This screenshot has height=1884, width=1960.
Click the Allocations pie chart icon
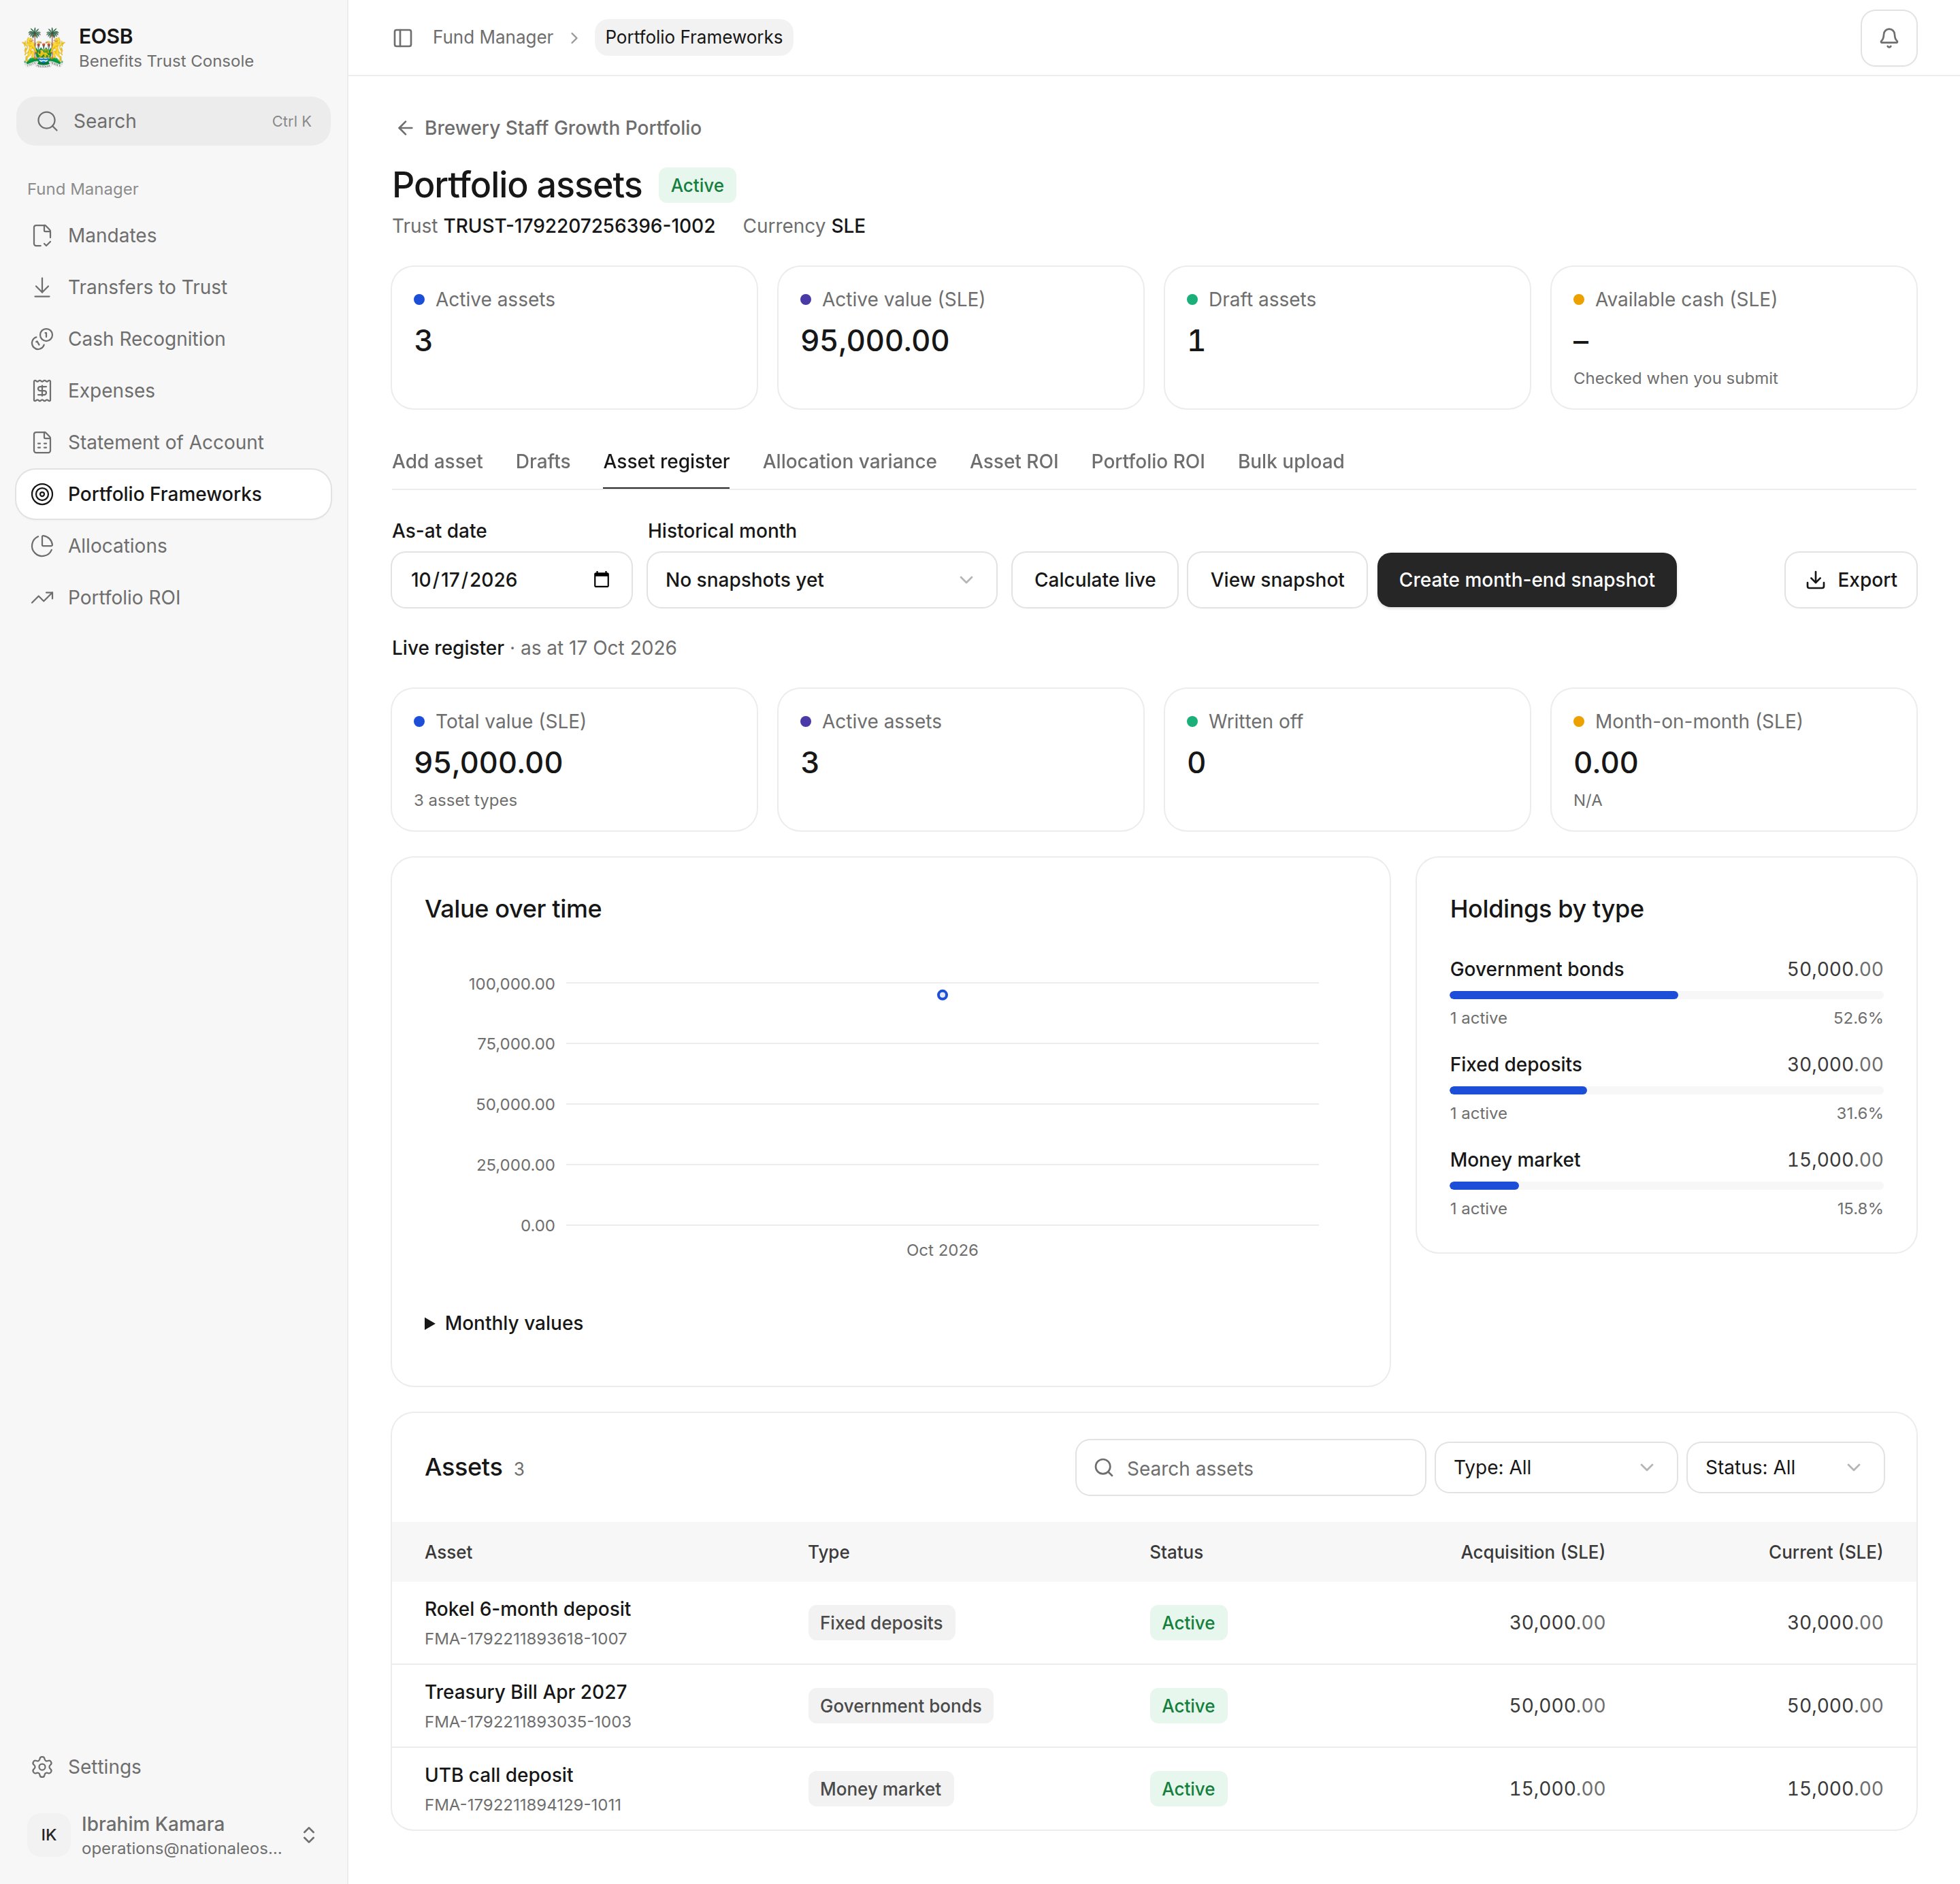point(42,546)
